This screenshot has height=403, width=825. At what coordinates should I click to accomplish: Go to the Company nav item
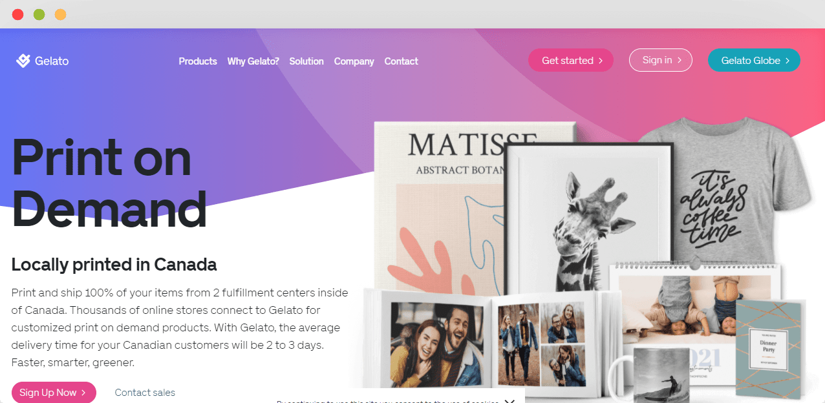(x=354, y=61)
